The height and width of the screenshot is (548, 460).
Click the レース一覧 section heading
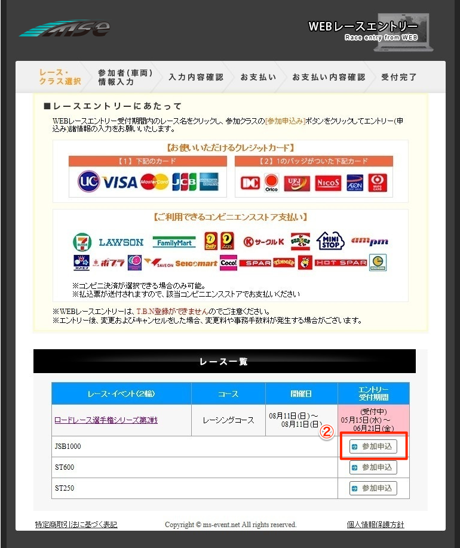(x=224, y=361)
